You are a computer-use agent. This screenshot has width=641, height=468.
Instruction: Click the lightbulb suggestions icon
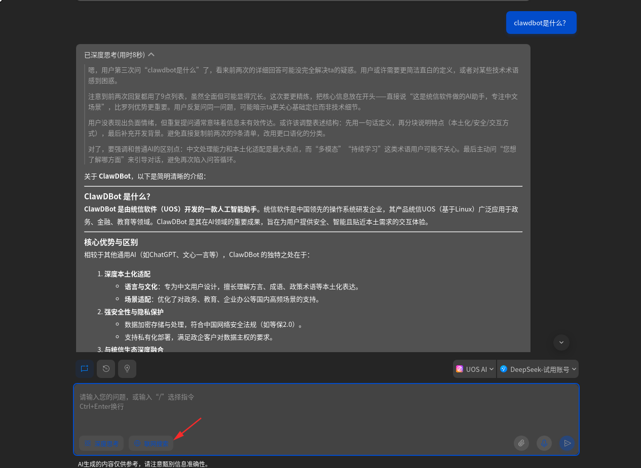click(127, 369)
